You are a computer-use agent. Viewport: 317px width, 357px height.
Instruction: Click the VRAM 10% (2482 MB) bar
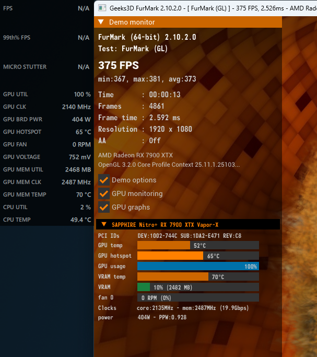(x=198, y=287)
